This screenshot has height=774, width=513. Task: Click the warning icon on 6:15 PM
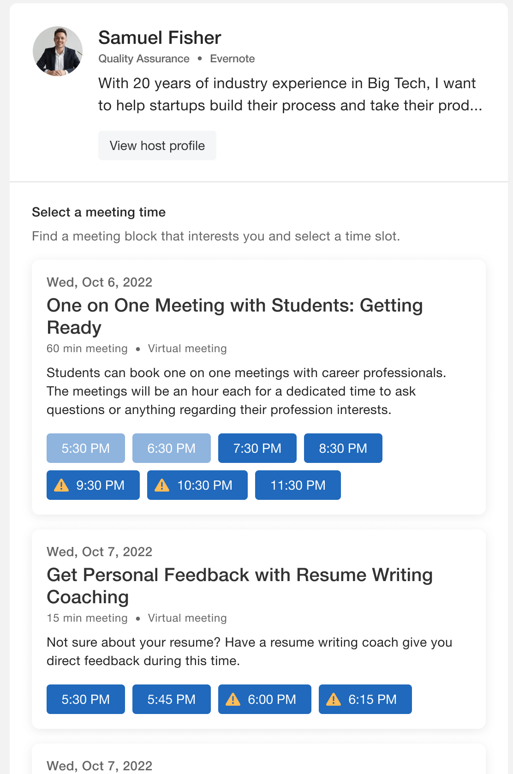coord(334,699)
